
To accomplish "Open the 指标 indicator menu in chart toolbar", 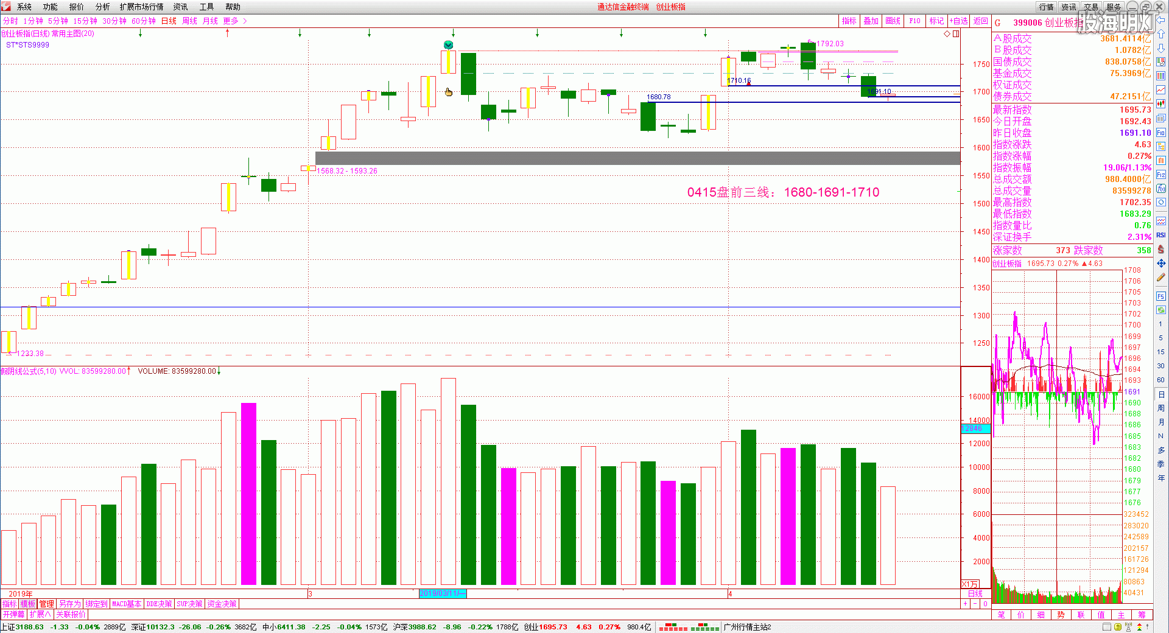I will [849, 21].
